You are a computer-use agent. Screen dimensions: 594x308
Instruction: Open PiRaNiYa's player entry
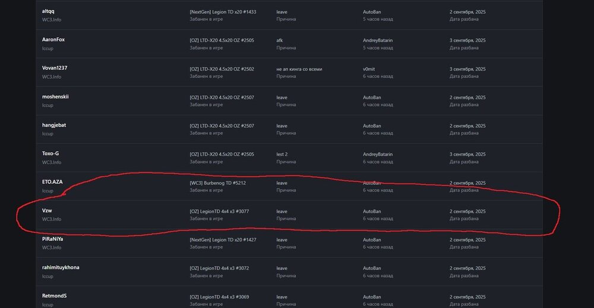(52, 239)
